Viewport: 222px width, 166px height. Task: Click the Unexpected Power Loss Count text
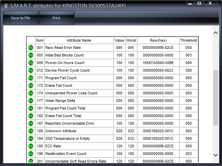click(71, 93)
